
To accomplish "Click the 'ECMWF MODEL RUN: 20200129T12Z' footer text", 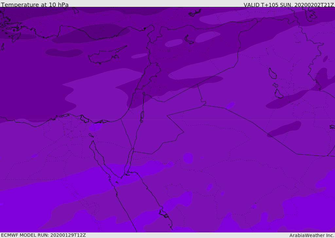I will click(x=44, y=235).
